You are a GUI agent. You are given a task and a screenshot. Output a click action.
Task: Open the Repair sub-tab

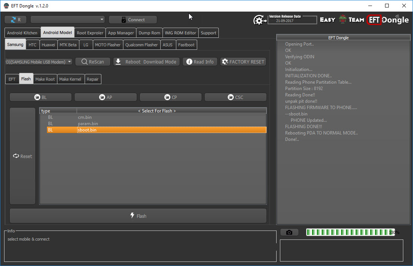click(x=93, y=79)
